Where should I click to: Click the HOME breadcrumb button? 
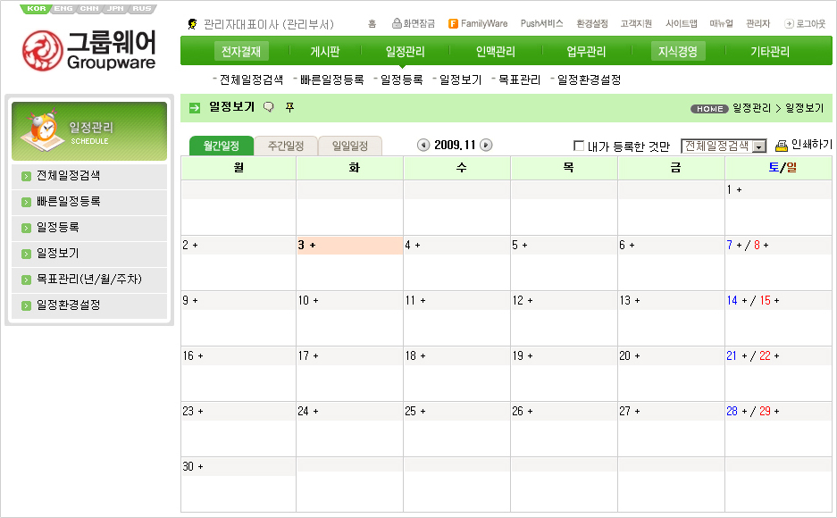pyautogui.click(x=709, y=109)
